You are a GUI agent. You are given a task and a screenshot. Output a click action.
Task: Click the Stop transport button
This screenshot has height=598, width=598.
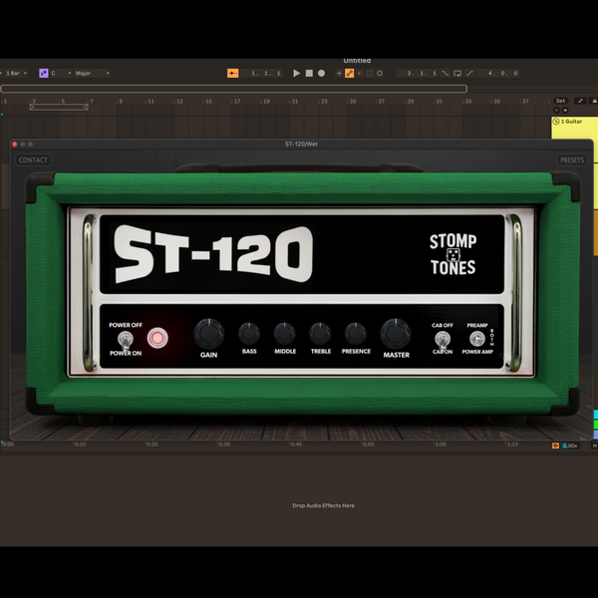[309, 73]
